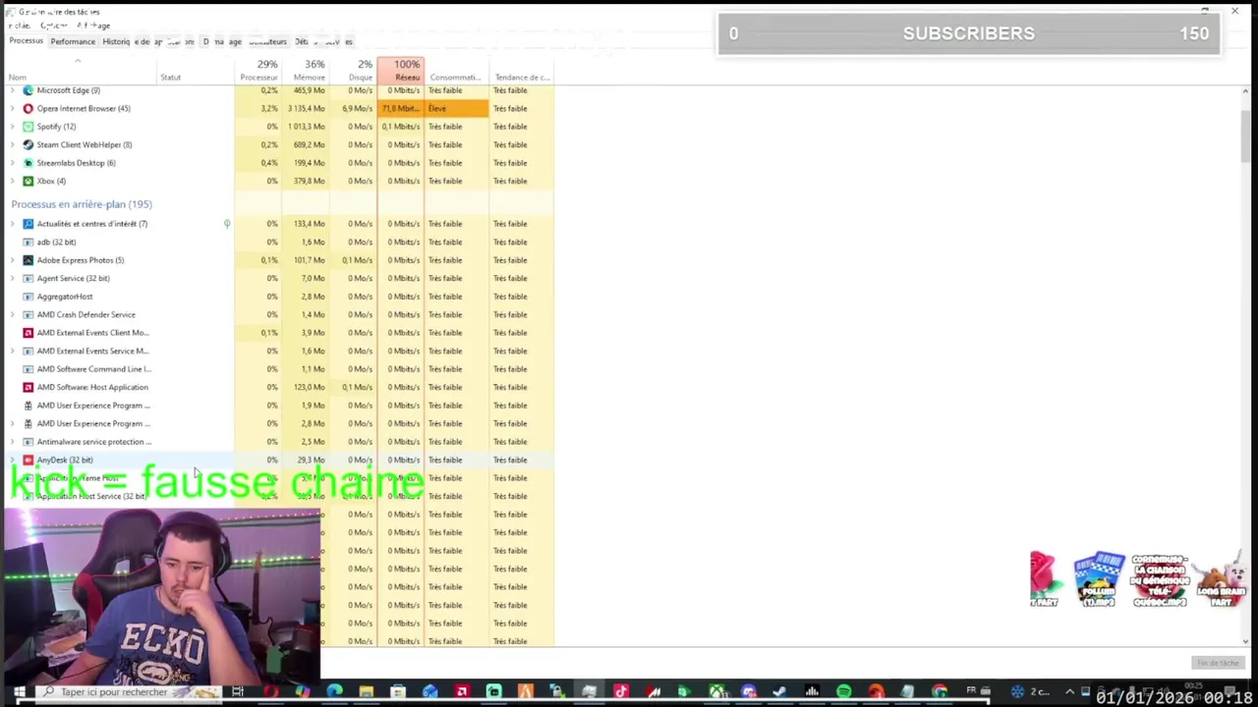Image resolution: width=1258 pixels, height=707 pixels.
Task: Open the Options menu
Action: 54,26
